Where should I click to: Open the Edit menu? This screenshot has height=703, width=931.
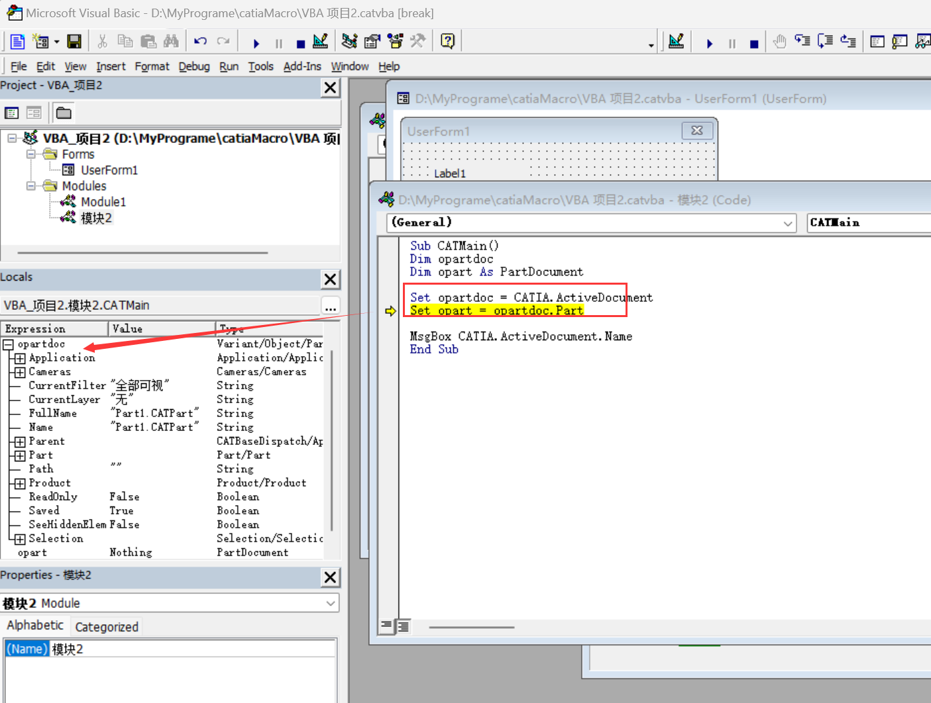pyautogui.click(x=46, y=66)
